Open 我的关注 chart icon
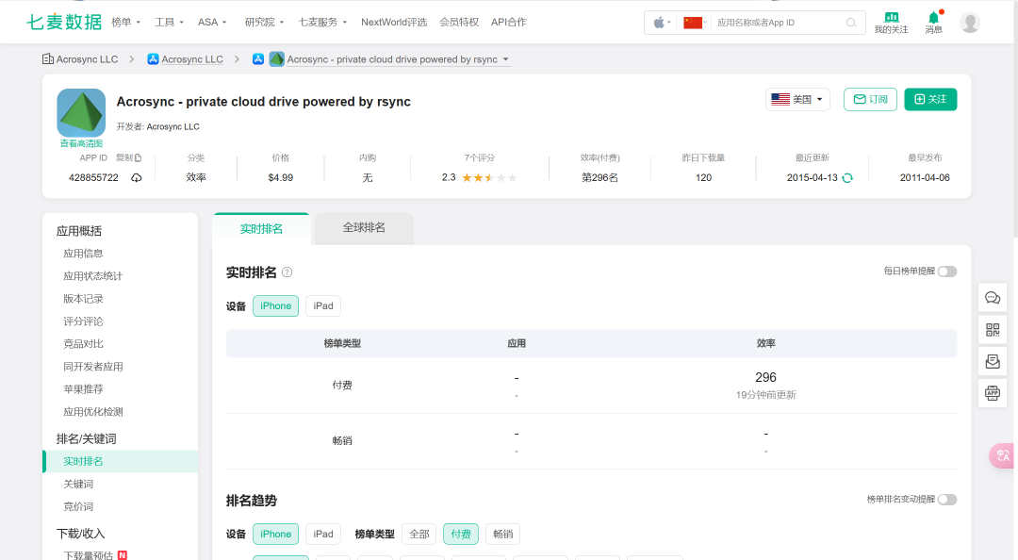This screenshot has width=1018, height=560. click(x=892, y=17)
